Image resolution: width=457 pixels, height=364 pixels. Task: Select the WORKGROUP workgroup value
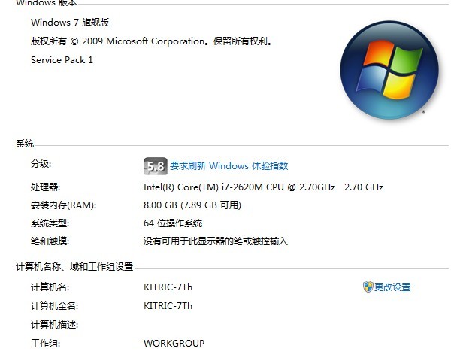tap(174, 343)
